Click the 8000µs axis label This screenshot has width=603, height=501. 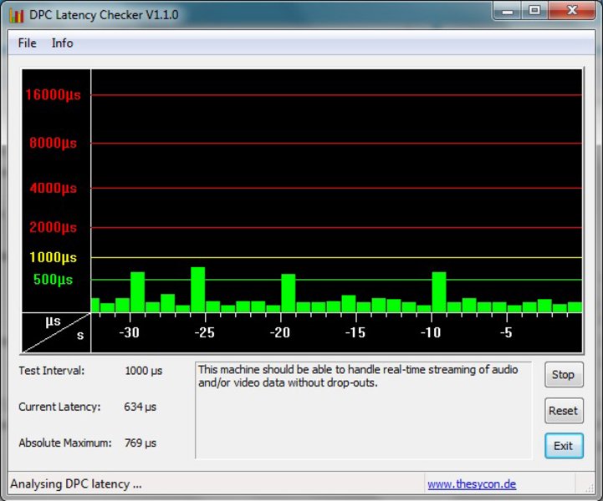[x=53, y=143]
